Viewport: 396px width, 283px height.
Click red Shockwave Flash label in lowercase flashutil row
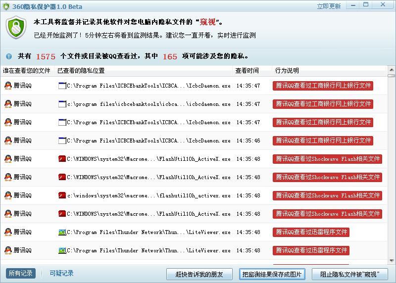327,195
